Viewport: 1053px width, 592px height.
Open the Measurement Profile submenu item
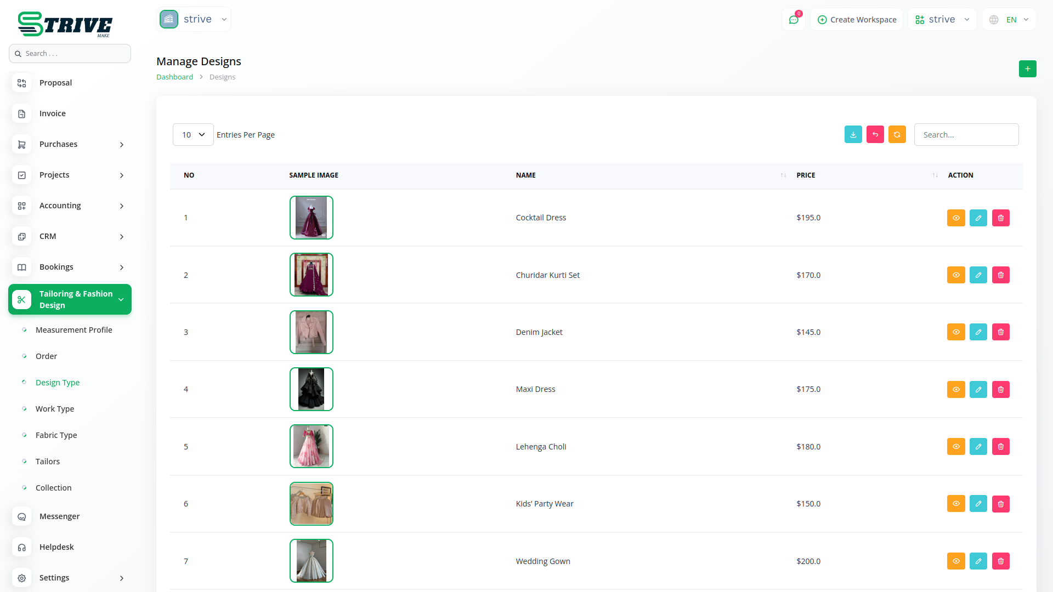(x=73, y=330)
